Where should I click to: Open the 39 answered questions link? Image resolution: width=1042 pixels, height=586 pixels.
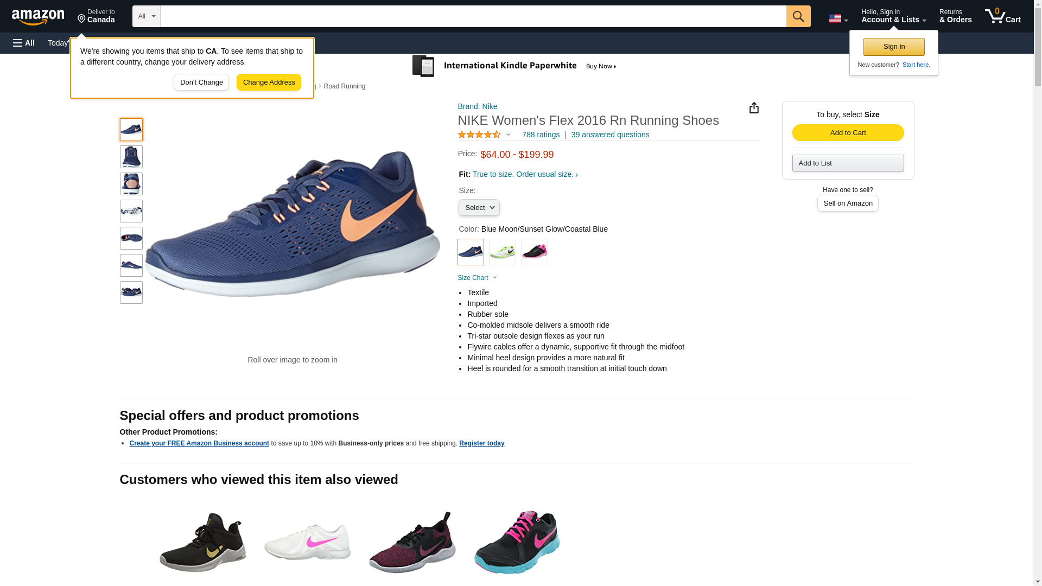610,135
